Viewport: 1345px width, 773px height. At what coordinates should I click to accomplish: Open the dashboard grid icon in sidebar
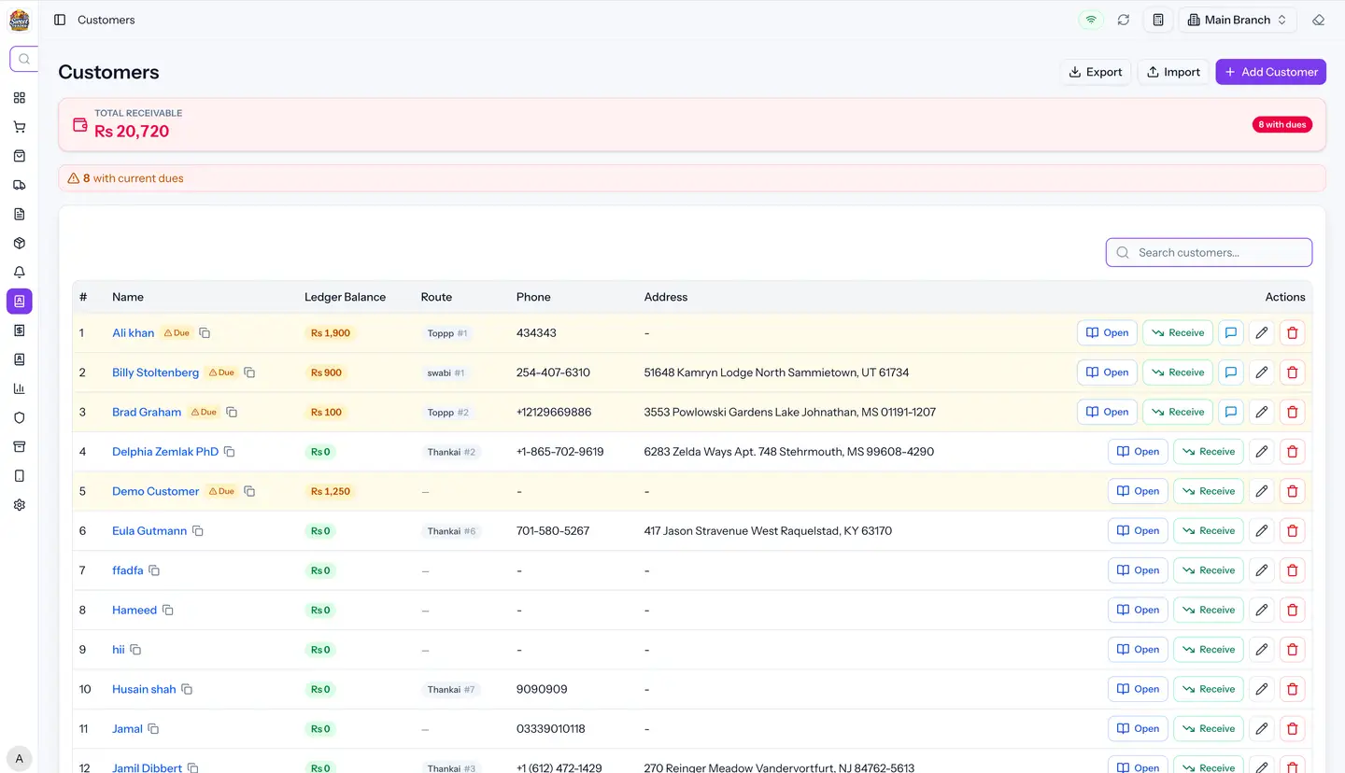click(19, 97)
